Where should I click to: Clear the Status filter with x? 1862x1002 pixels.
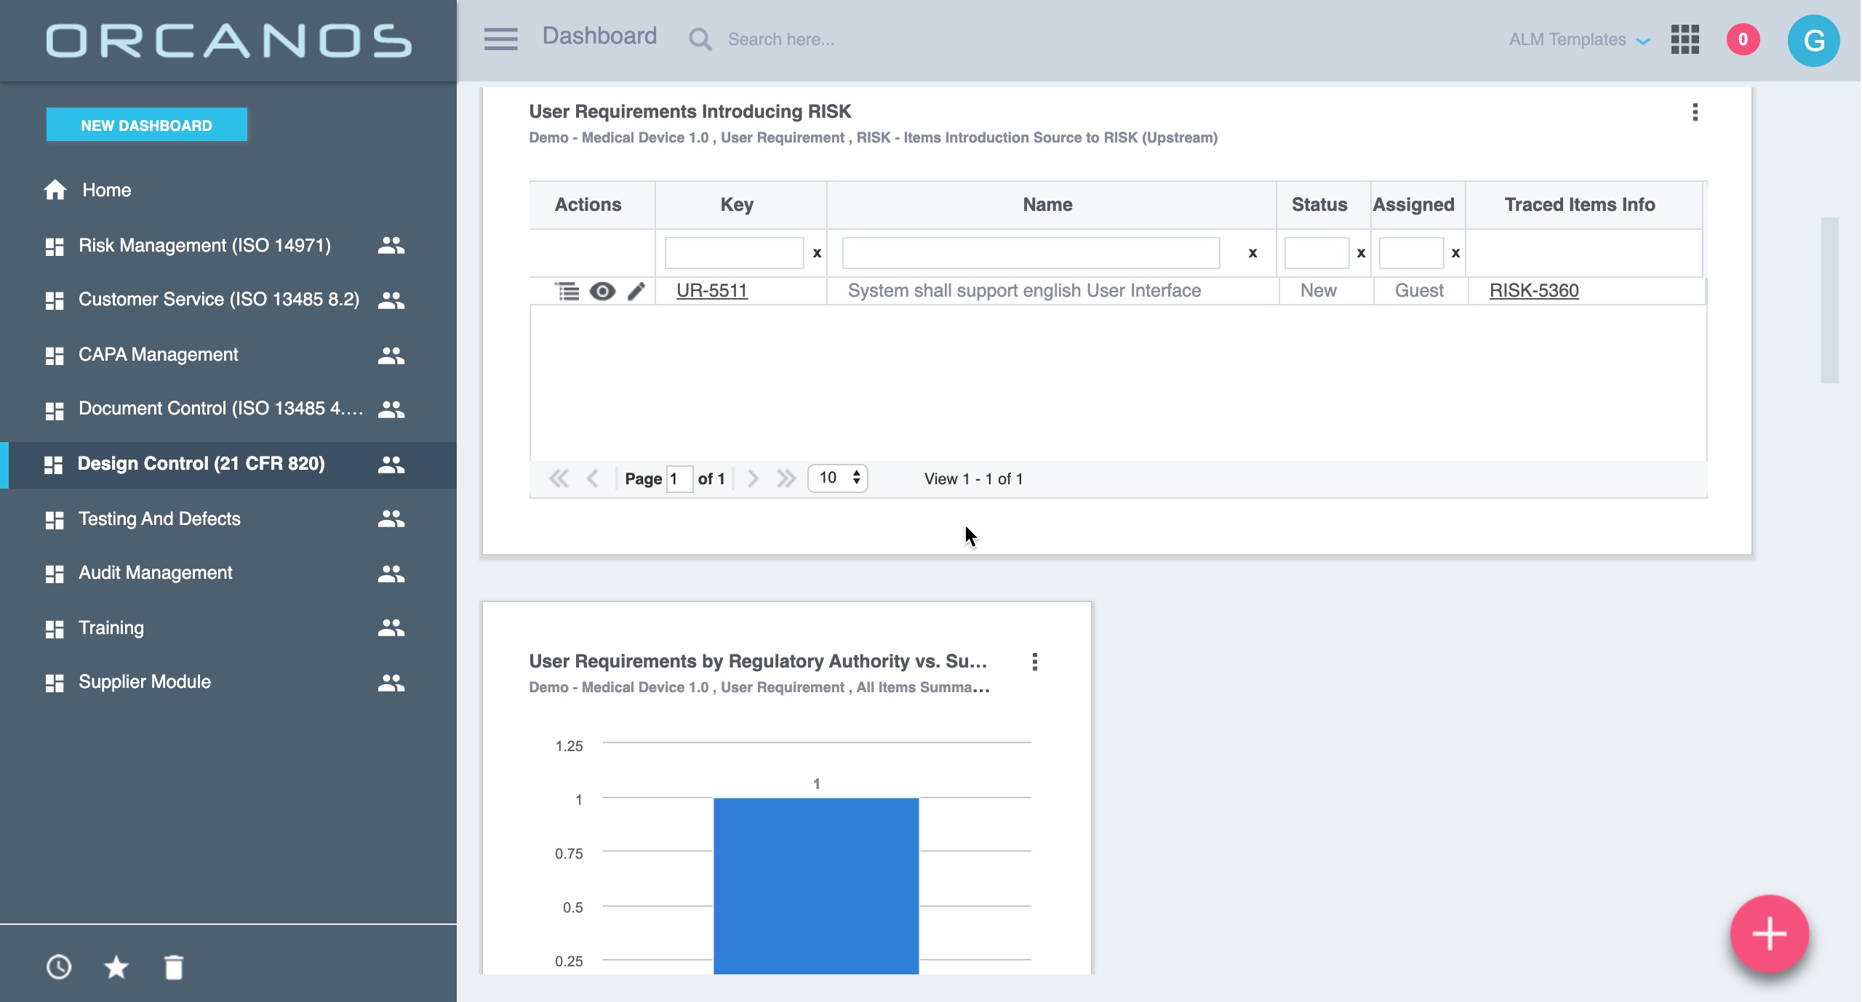coord(1361,253)
